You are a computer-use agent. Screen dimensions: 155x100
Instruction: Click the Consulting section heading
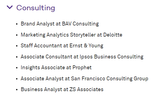[36, 8]
